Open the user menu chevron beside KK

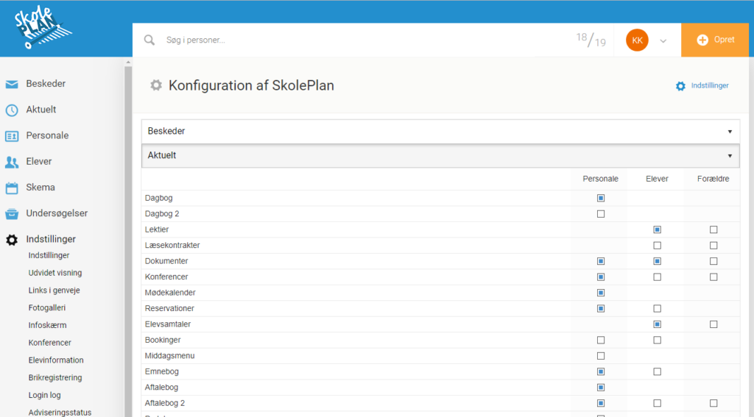click(663, 41)
